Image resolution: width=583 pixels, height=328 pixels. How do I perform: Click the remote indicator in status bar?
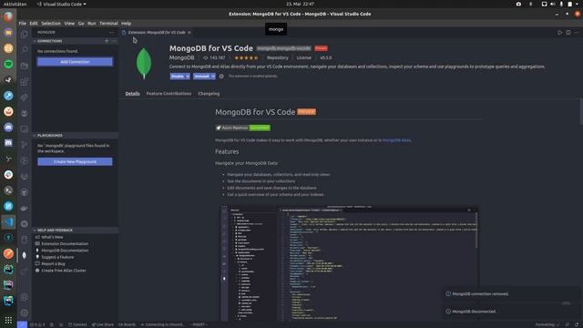click(22, 324)
